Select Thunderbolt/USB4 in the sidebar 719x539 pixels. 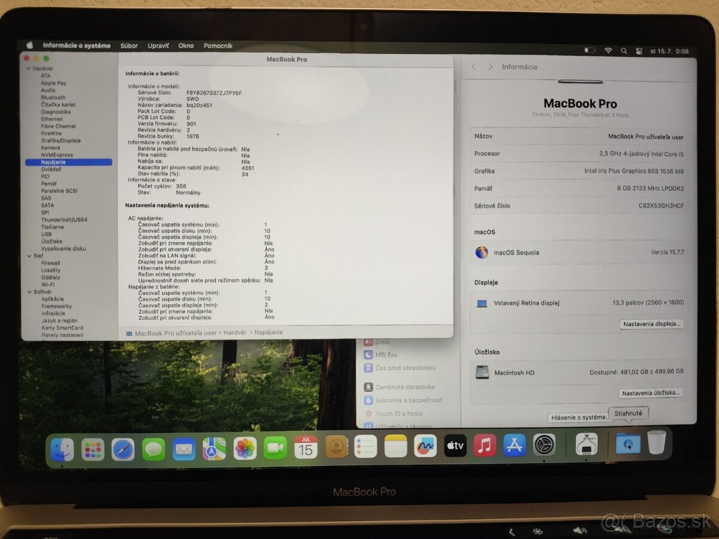click(x=64, y=219)
